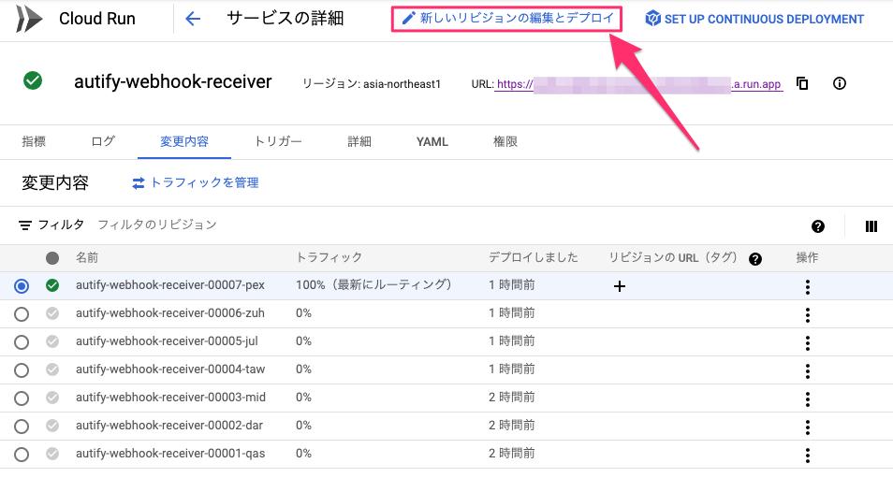Viewport: 893px width, 478px height.
Task: Click revision name autify-webhook-receiver-00003-mid
Action: tap(171, 398)
